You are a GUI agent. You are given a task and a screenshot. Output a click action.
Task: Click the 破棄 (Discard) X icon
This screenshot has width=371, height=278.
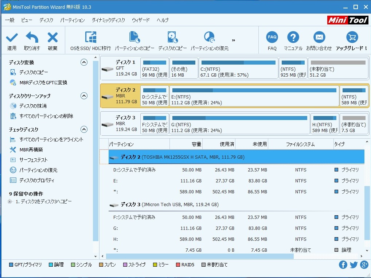click(x=52, y=38)
